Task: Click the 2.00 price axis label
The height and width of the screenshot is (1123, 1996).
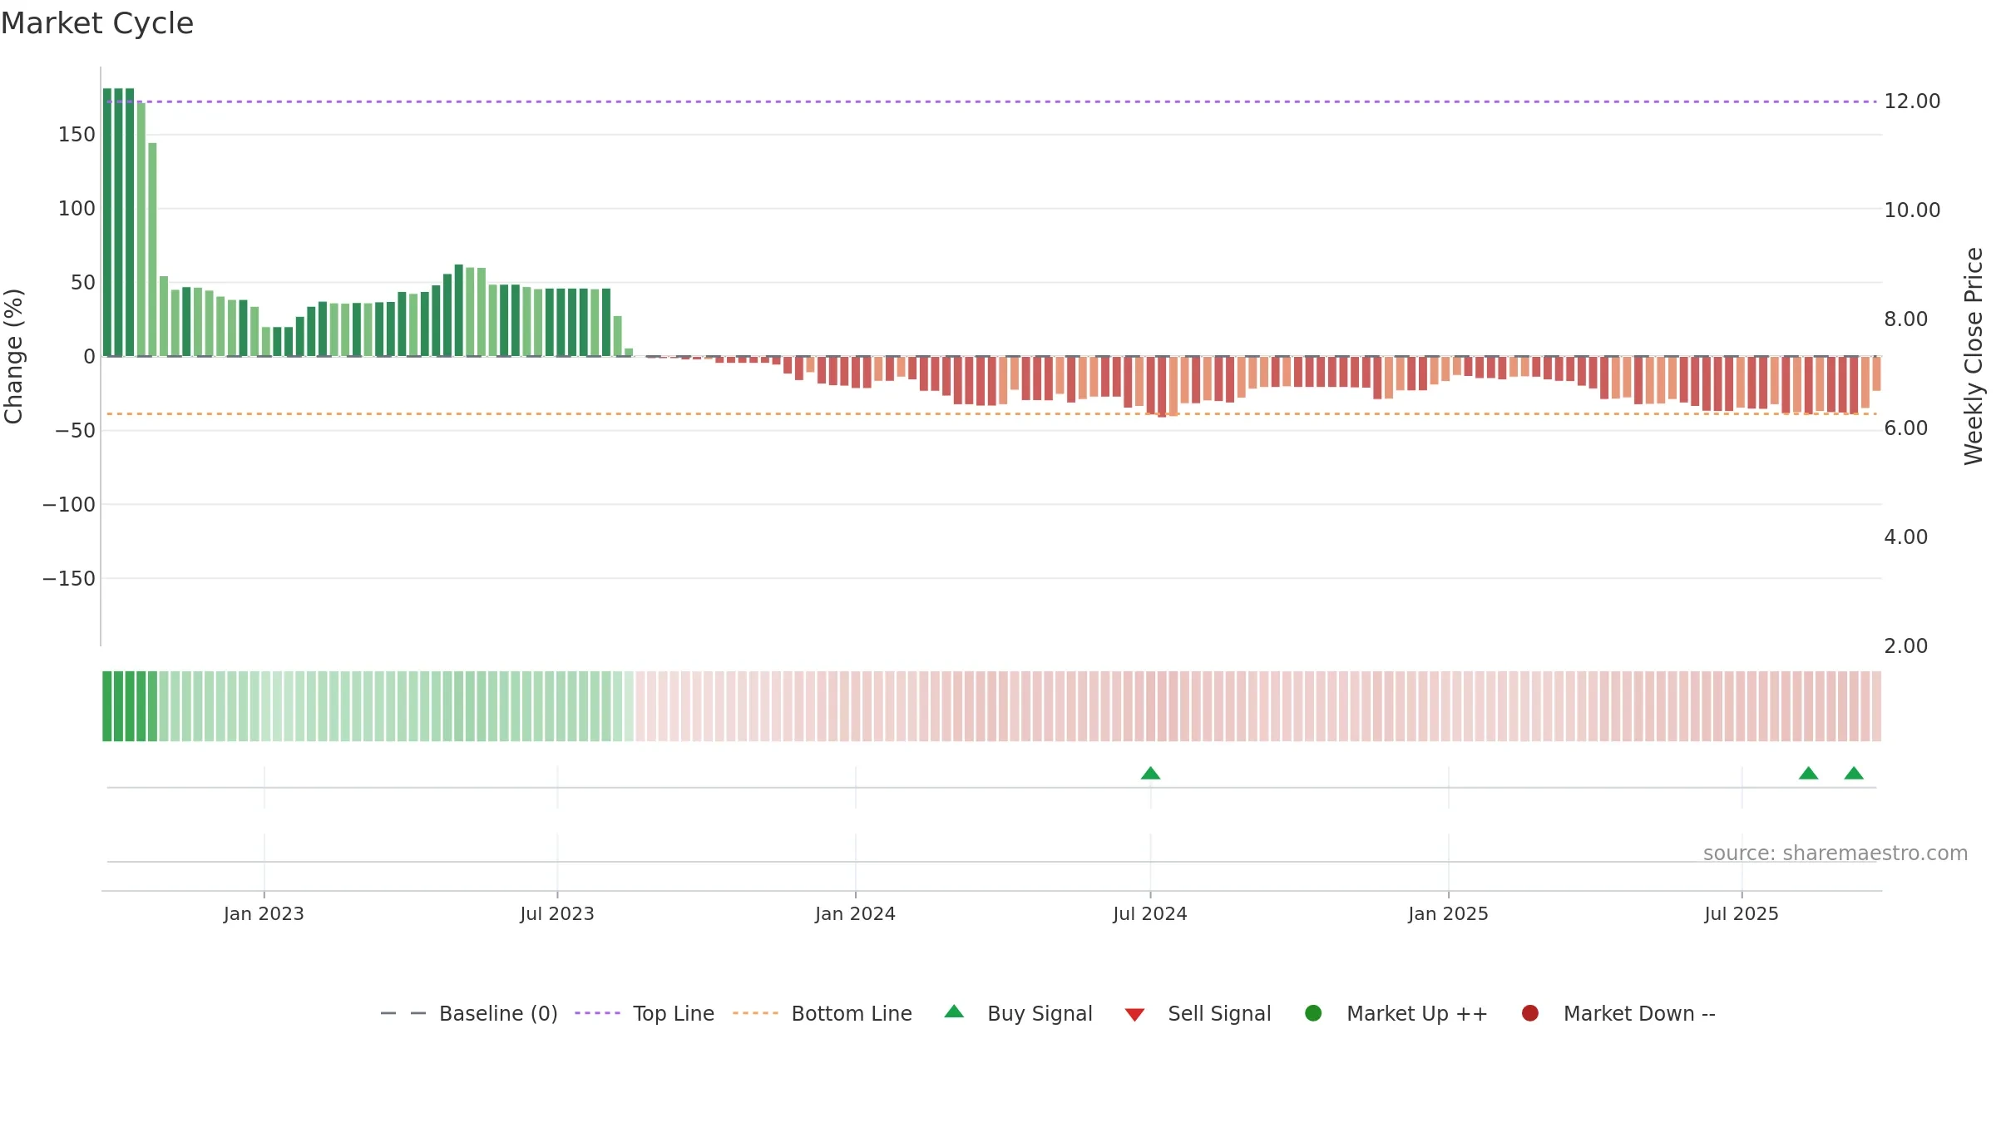Action: (1906, 646)
